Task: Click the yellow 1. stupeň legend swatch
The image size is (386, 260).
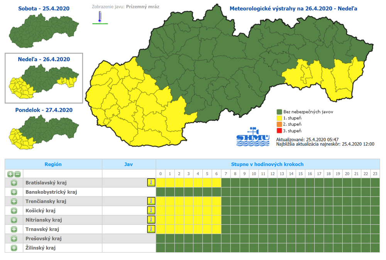Action: click(280, 118)
